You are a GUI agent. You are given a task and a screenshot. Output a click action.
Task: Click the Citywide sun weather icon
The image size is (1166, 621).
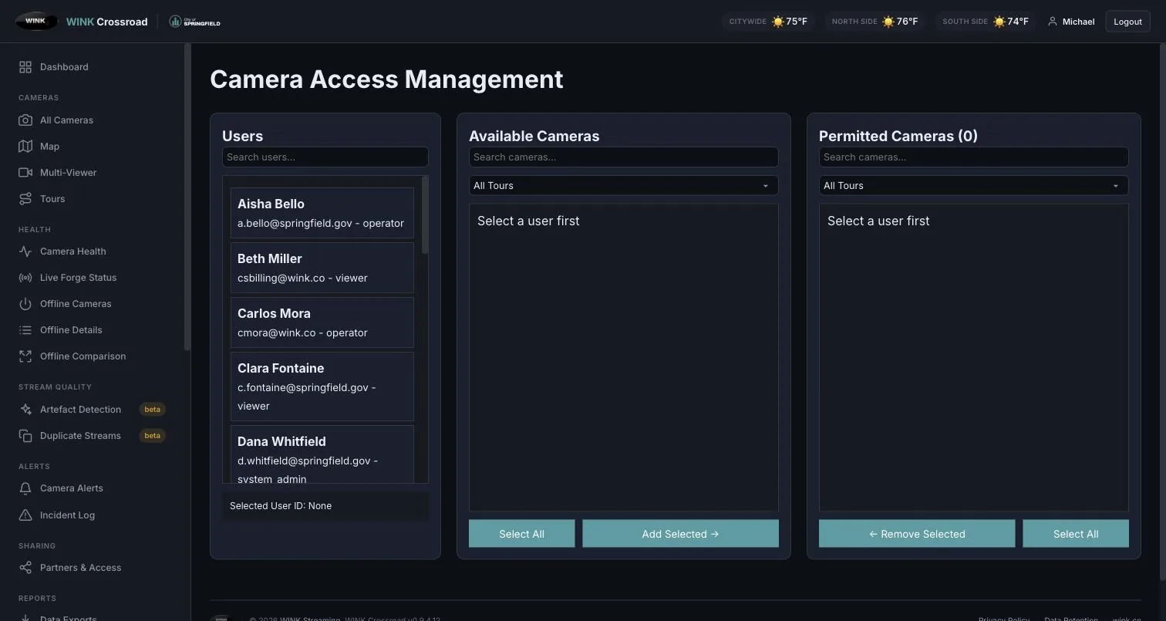click(777, 22)
